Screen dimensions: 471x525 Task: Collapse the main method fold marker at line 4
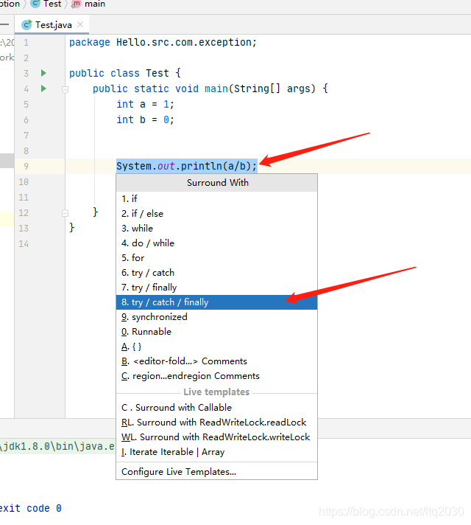point(65,89)
